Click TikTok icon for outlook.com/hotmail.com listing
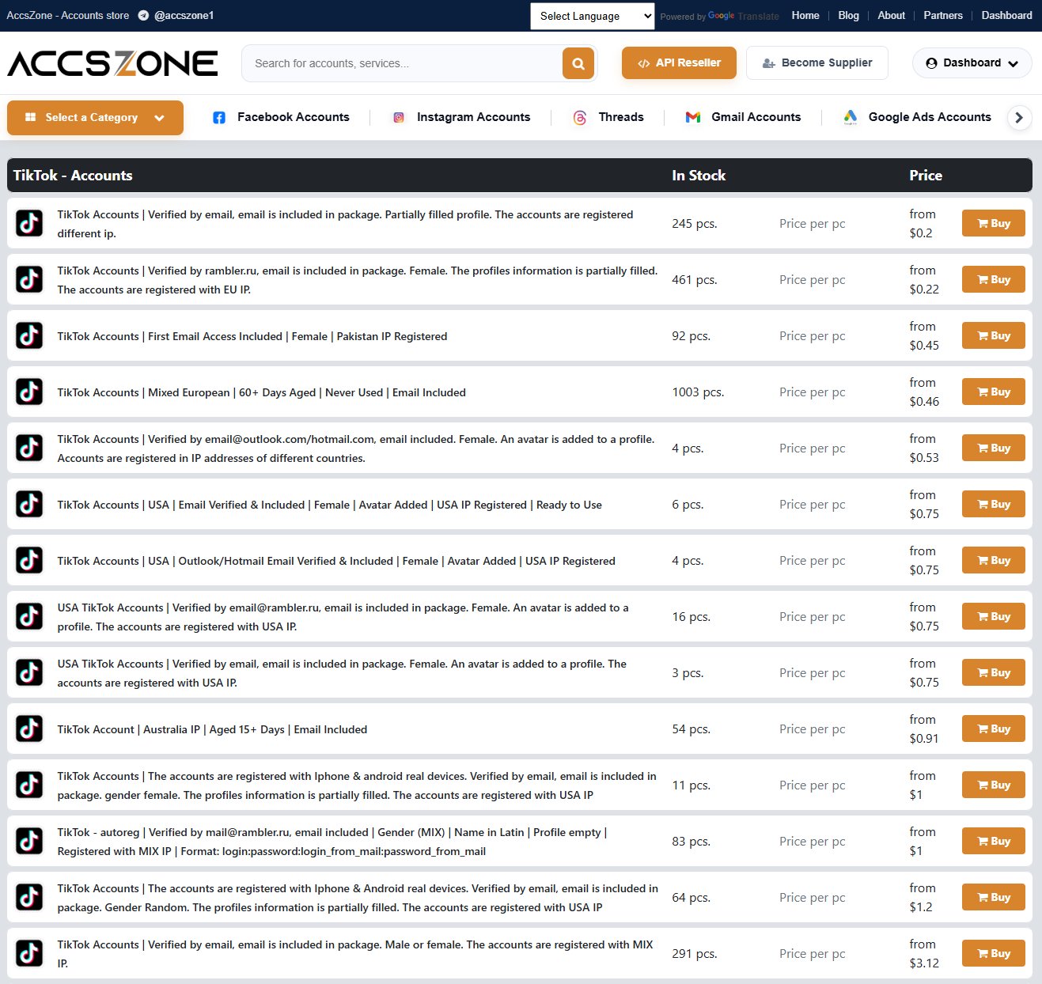1042x984 pixels. [30, 448]
